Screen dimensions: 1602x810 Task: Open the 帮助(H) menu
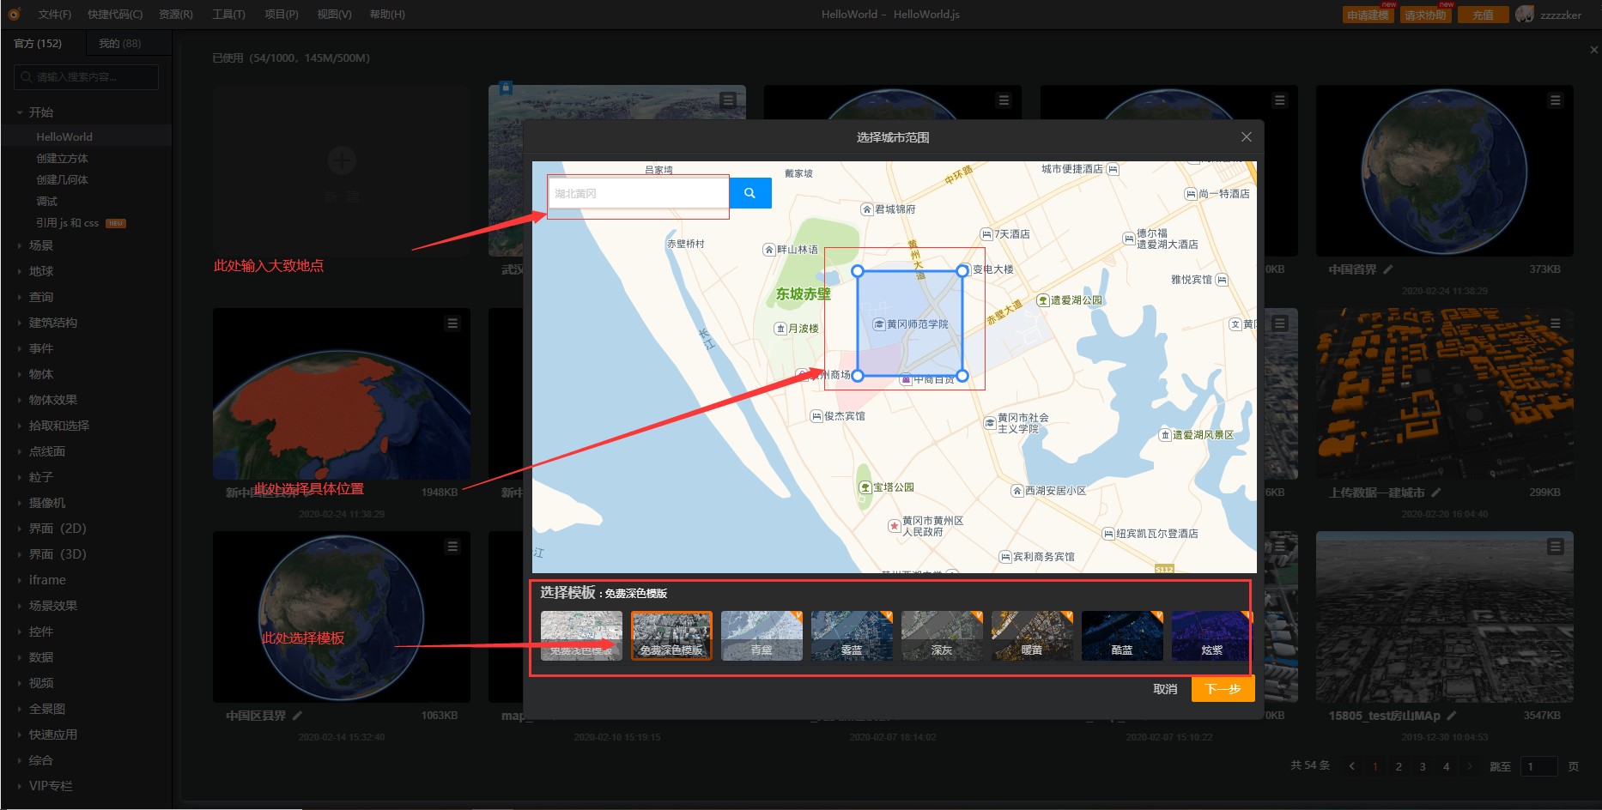[387, 15]
